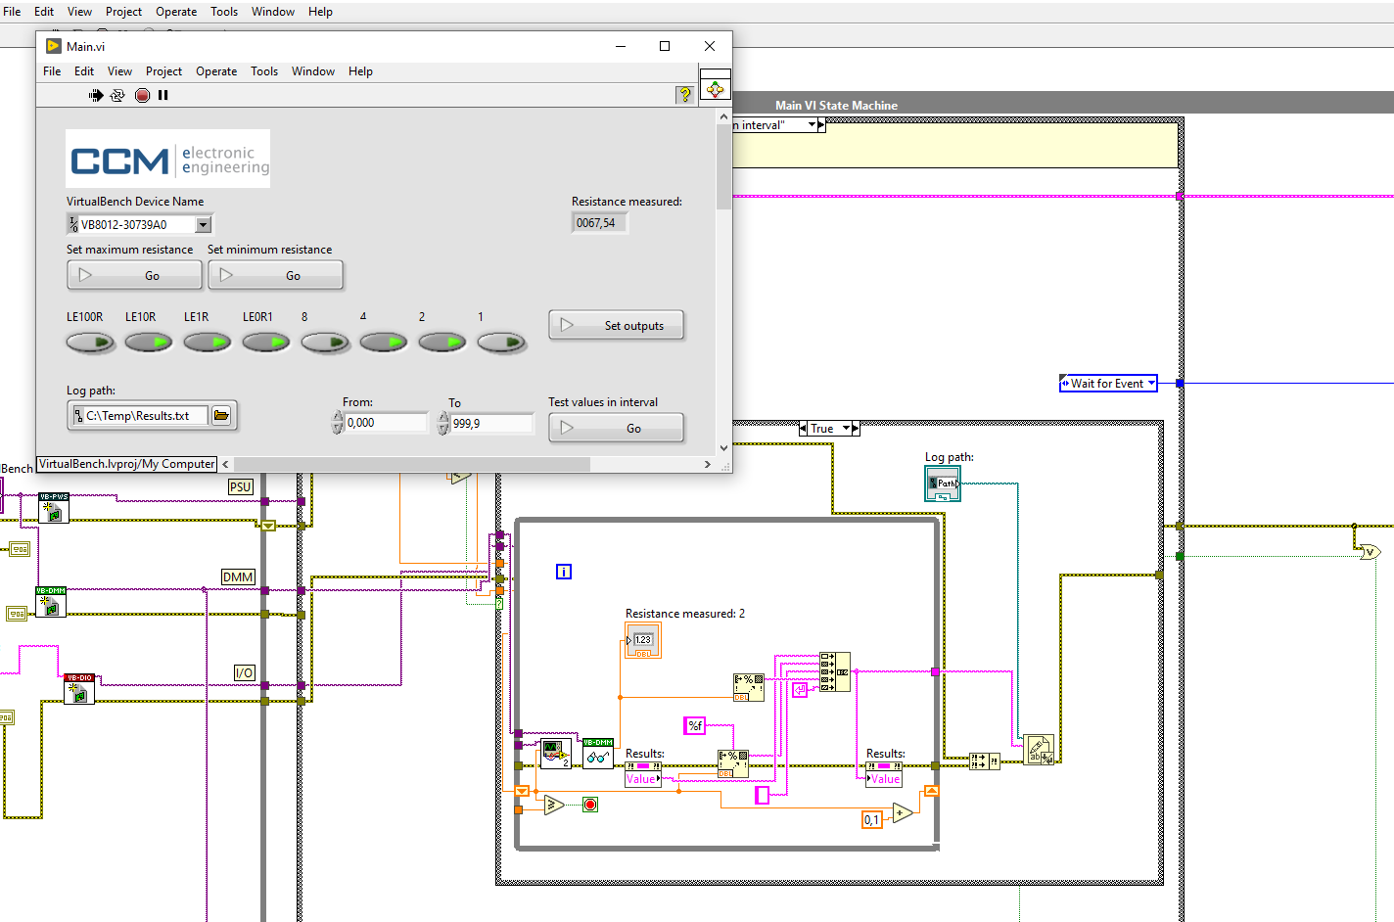
Task: Click the Run Continuously icon
Action: pyautogui.click(x=117, y=95)
